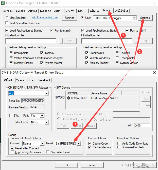Click the Device Name column header

pos(105,93)
